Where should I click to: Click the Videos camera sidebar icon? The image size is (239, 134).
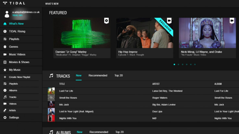(x=5, y=104)
